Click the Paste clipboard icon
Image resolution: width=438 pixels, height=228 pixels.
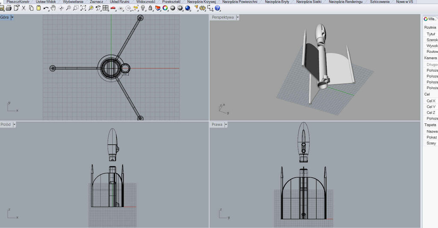point(38,8)
